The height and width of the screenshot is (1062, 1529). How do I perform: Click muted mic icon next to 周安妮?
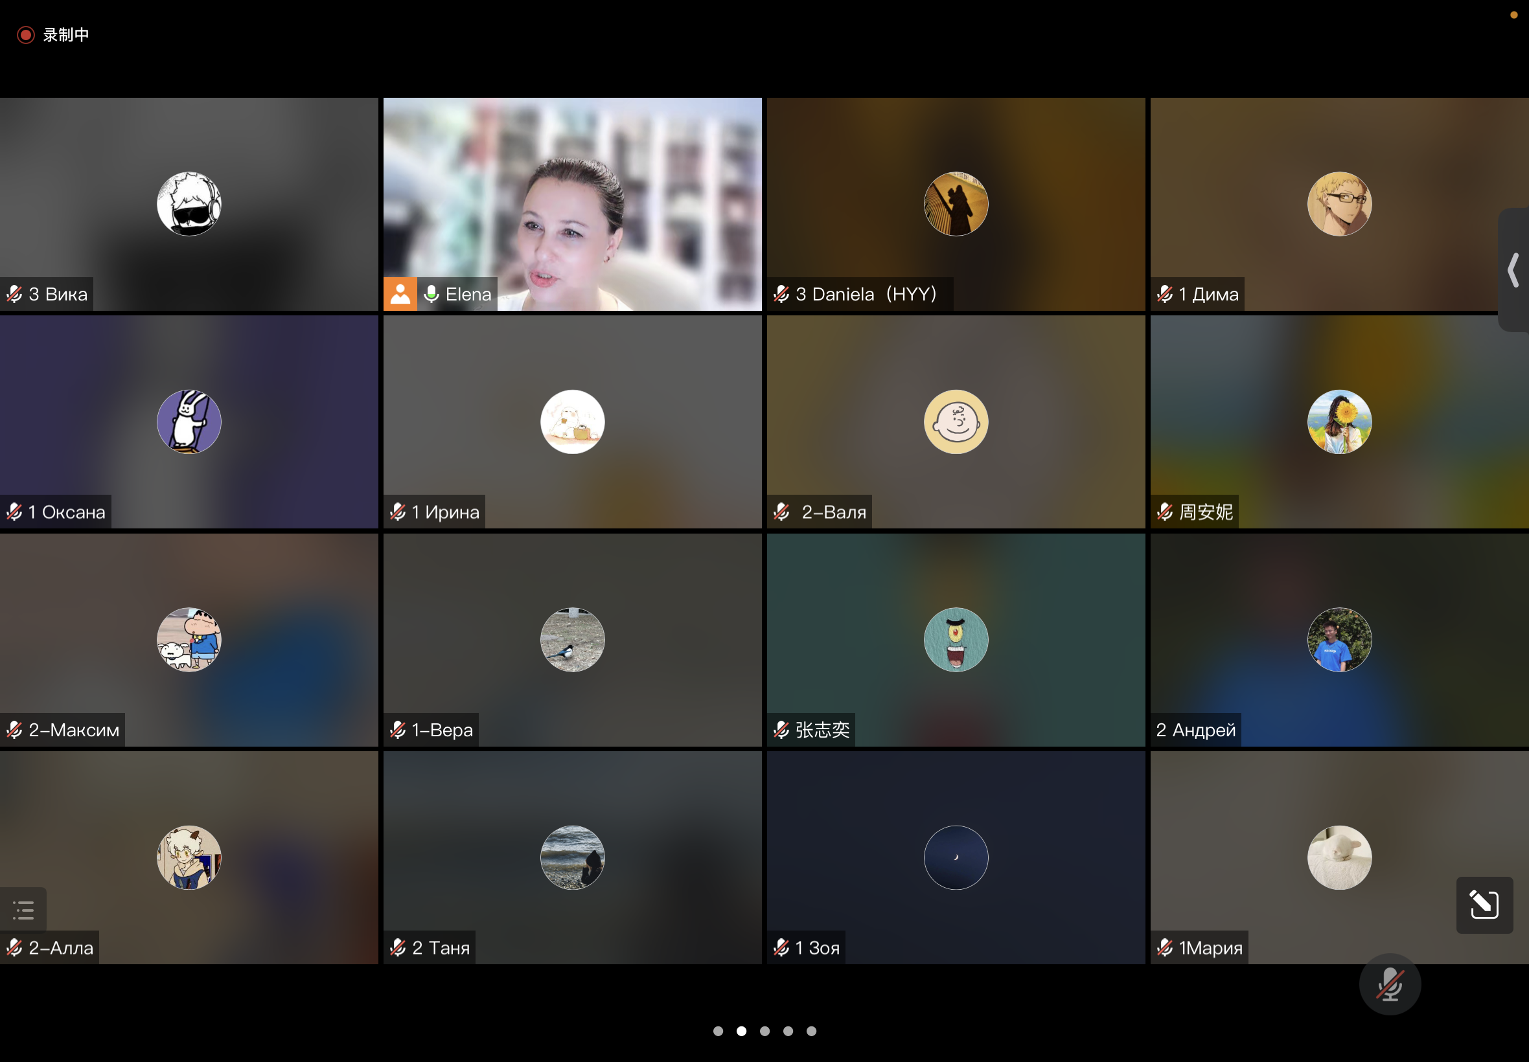click(x=1165, y=511)
